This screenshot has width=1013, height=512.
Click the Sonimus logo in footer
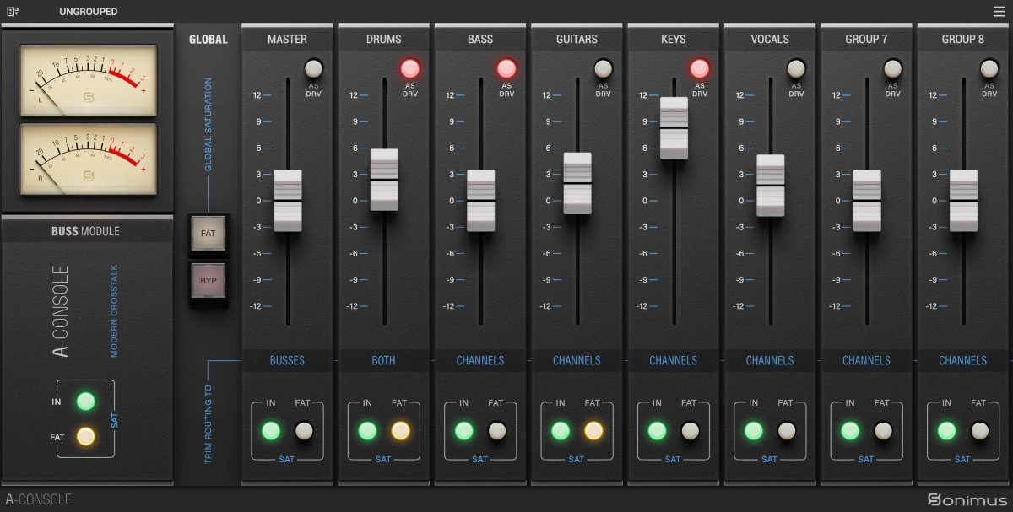tap(967, 499)
